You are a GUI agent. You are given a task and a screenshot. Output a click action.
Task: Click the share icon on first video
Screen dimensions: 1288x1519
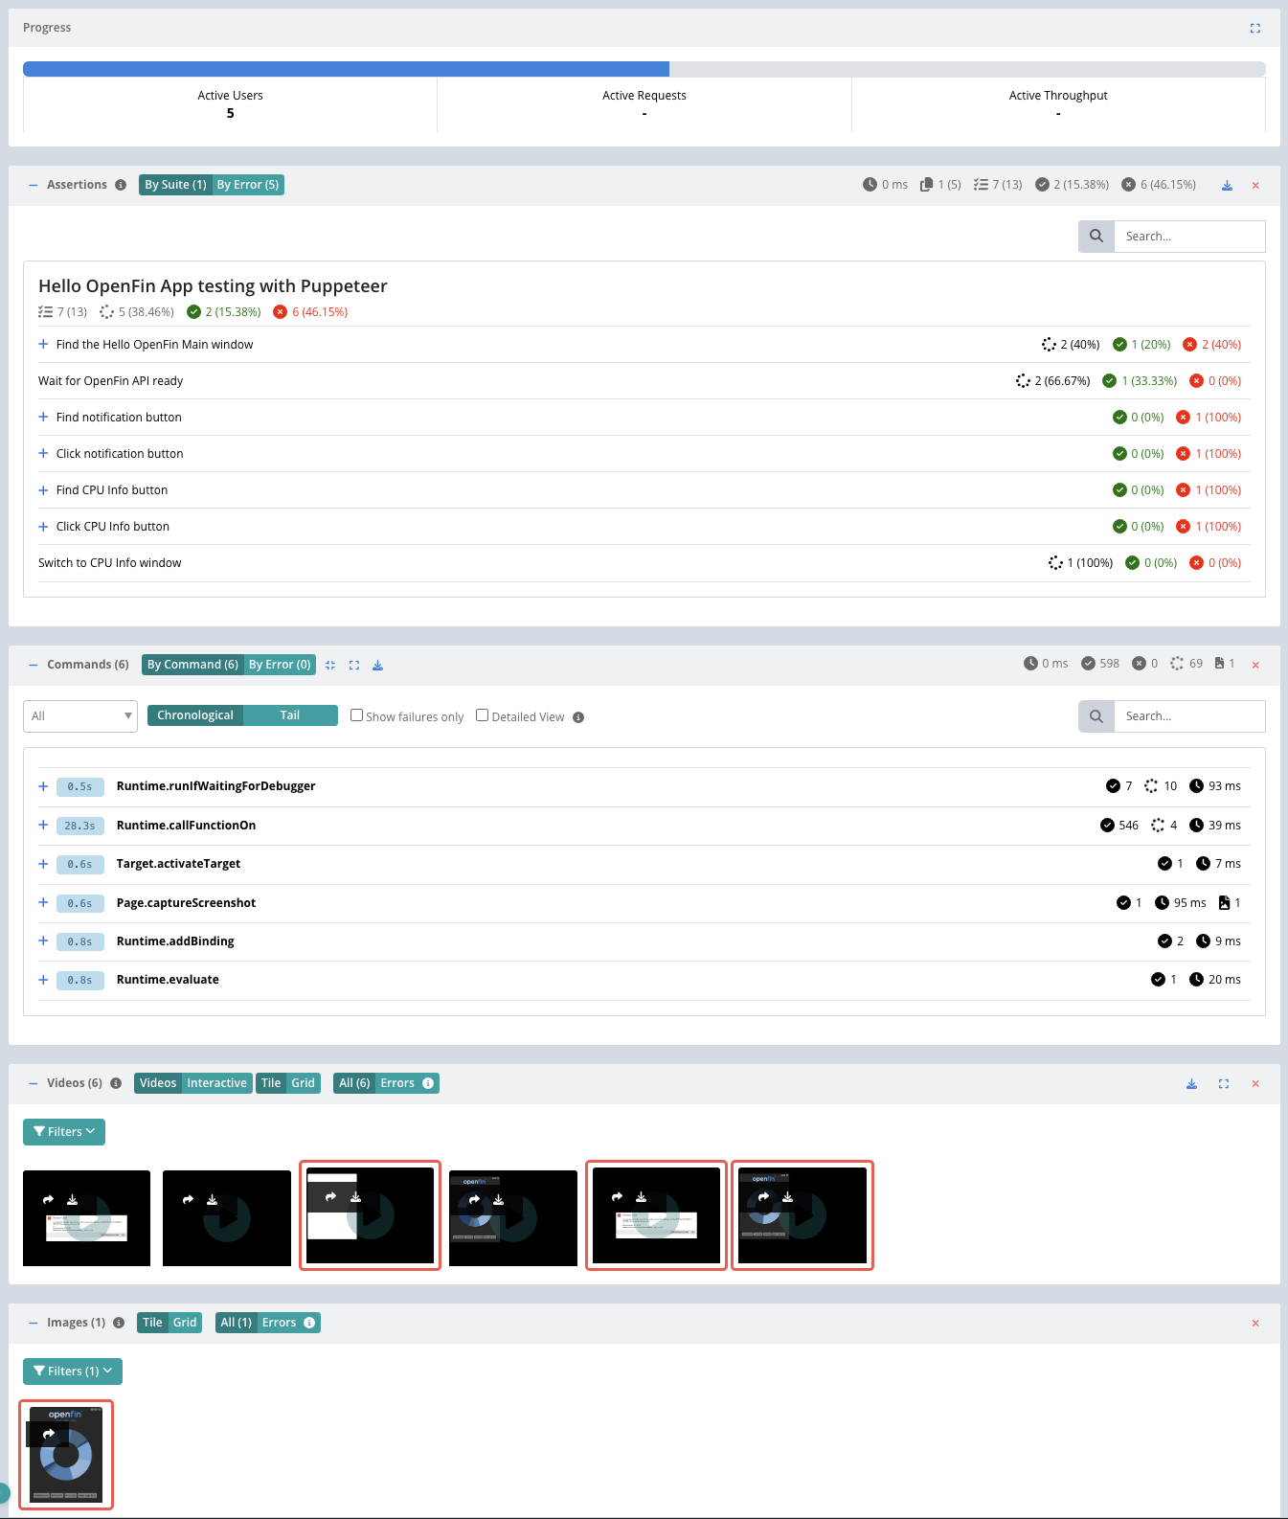(x=48, y=1199)
